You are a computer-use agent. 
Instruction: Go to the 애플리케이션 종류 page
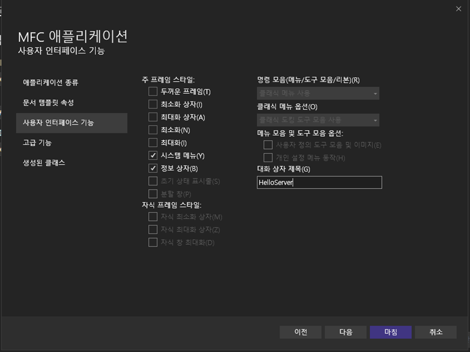tap(72, 83)
